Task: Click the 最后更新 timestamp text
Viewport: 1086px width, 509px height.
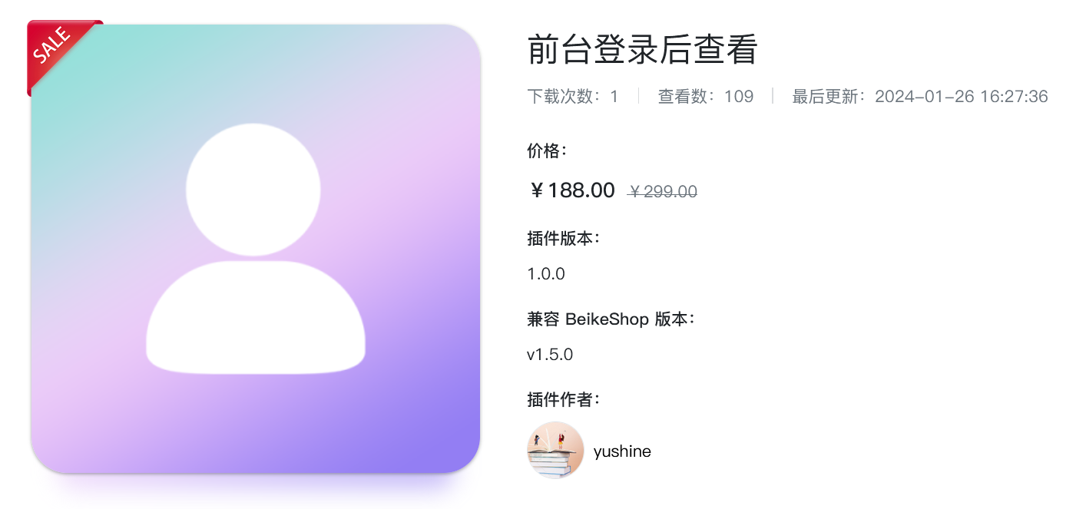Action: [x=920, y=97]
